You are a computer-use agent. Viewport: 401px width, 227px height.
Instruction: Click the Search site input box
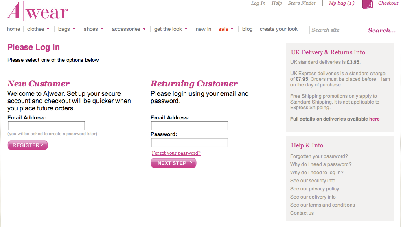336,30
